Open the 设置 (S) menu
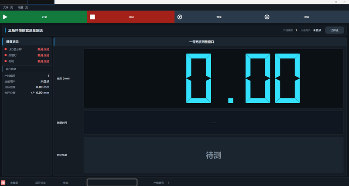 point(23,7)
